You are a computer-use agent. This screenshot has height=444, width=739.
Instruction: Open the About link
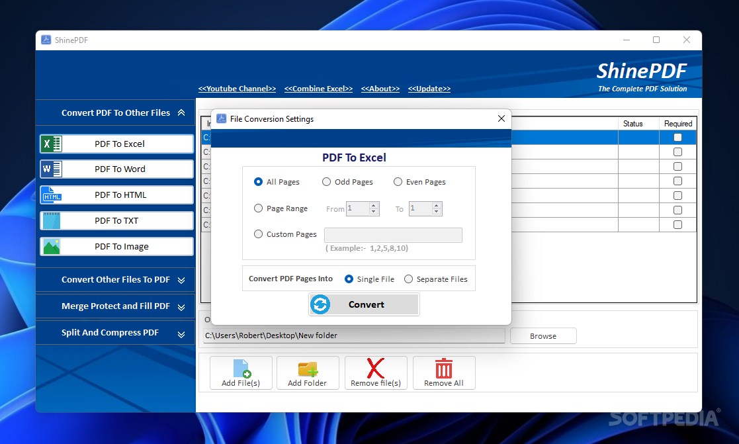click(x=380, y=89)
